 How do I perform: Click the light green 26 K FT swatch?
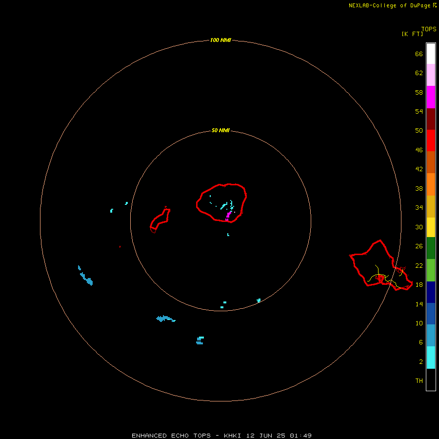pos(431,270)
